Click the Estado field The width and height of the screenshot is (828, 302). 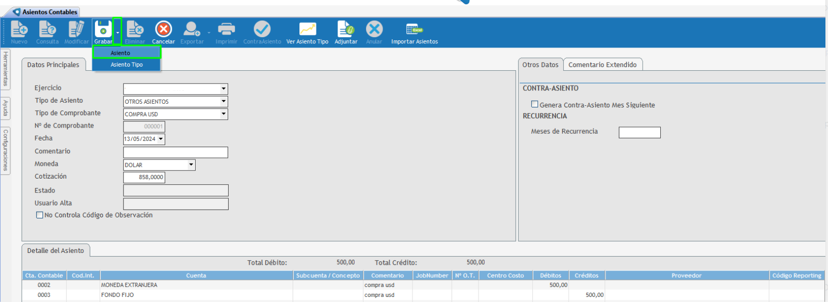tap(176, 190)
